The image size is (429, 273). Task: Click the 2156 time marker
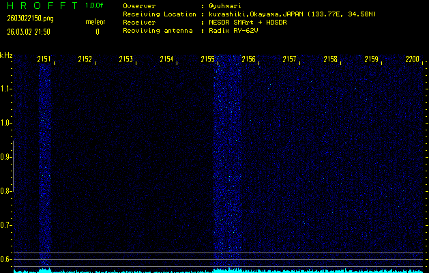pyautogui.click(x=248, y=59)
